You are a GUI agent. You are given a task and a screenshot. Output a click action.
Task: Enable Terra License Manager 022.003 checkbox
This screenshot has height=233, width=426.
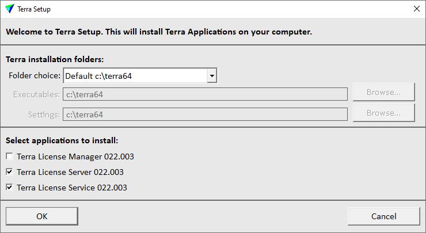pyautogui.click(x=10, y=156)
